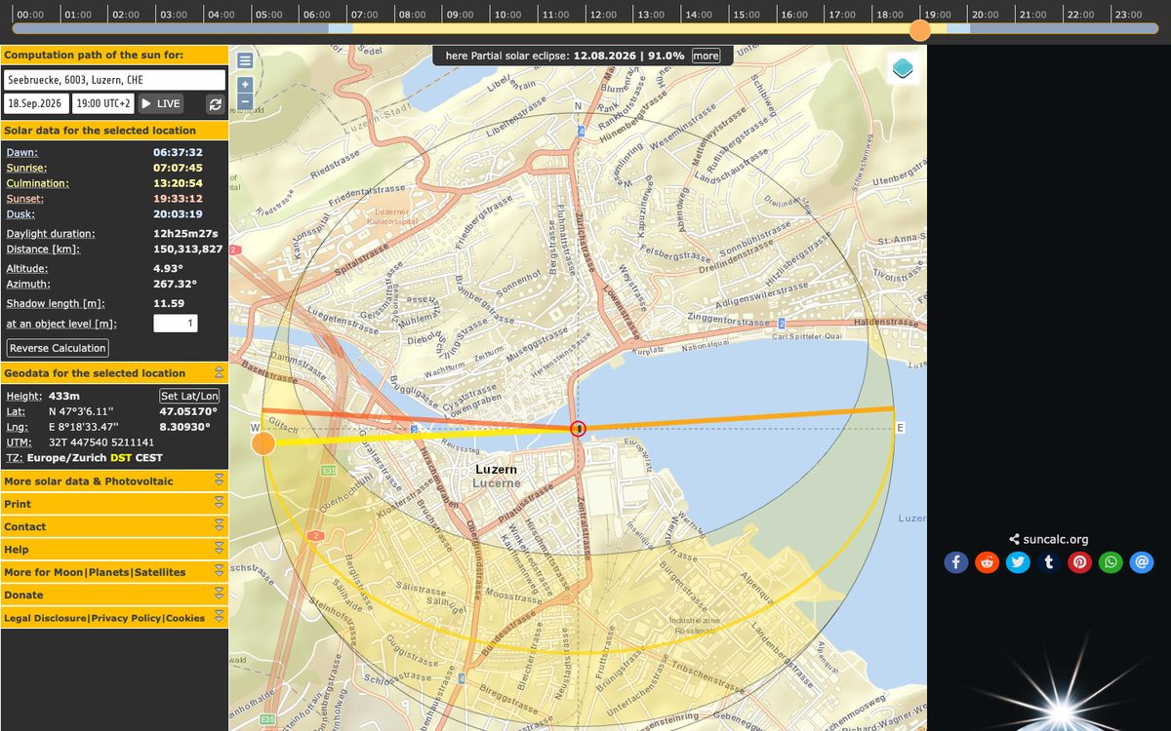Click the Dusk label

coord(20,214)
